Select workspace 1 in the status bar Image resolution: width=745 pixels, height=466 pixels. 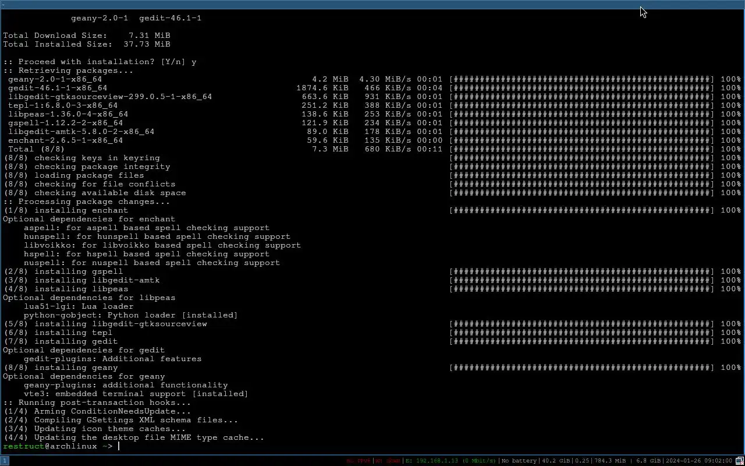4,461
